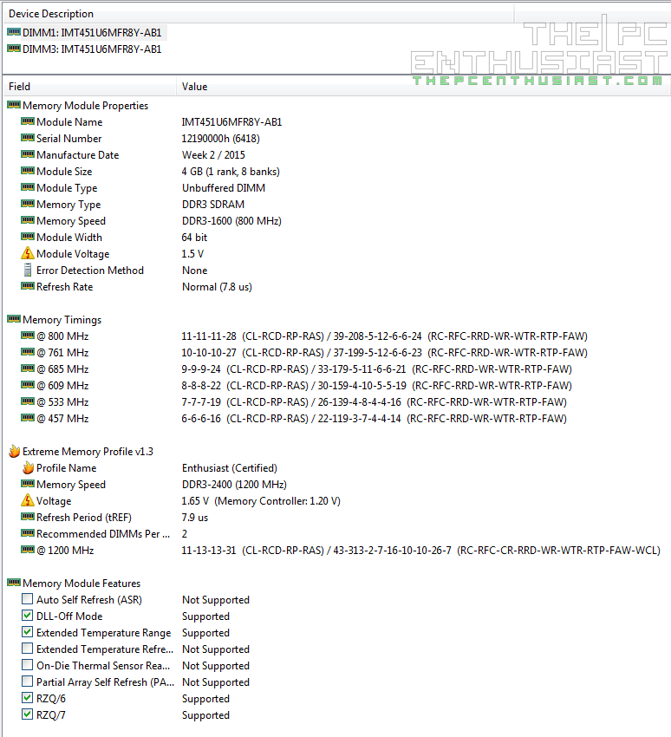
Task: Select the 9-9-9-24 timings at 685 MHz
Action: [x=377, y=369]
